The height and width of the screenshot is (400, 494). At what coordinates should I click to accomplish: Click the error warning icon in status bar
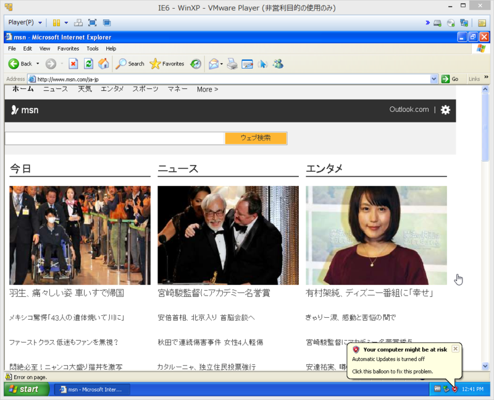pyautogui.click(x=9, y=377)
